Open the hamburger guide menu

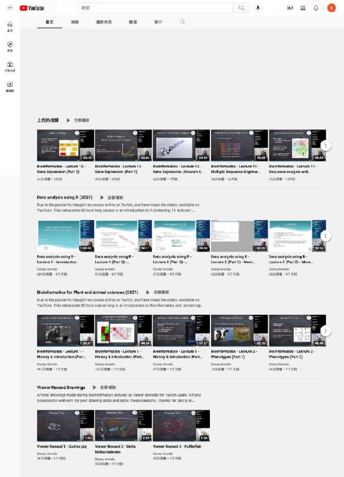(10, 8)
